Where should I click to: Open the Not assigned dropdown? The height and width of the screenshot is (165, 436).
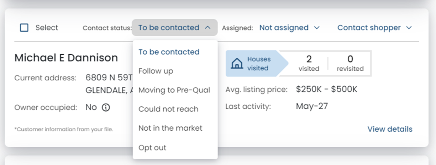tap(289, 28)
